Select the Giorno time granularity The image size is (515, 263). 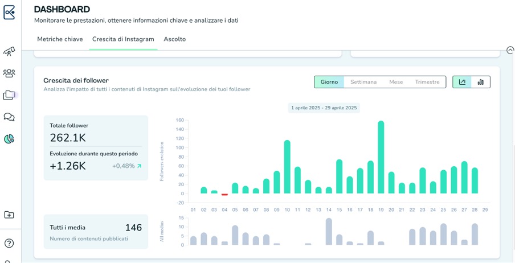click(x=329, y=82)
